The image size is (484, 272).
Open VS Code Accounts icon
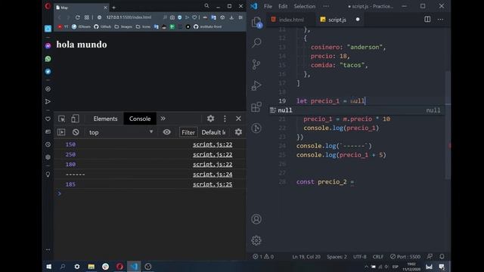(256, 219)
